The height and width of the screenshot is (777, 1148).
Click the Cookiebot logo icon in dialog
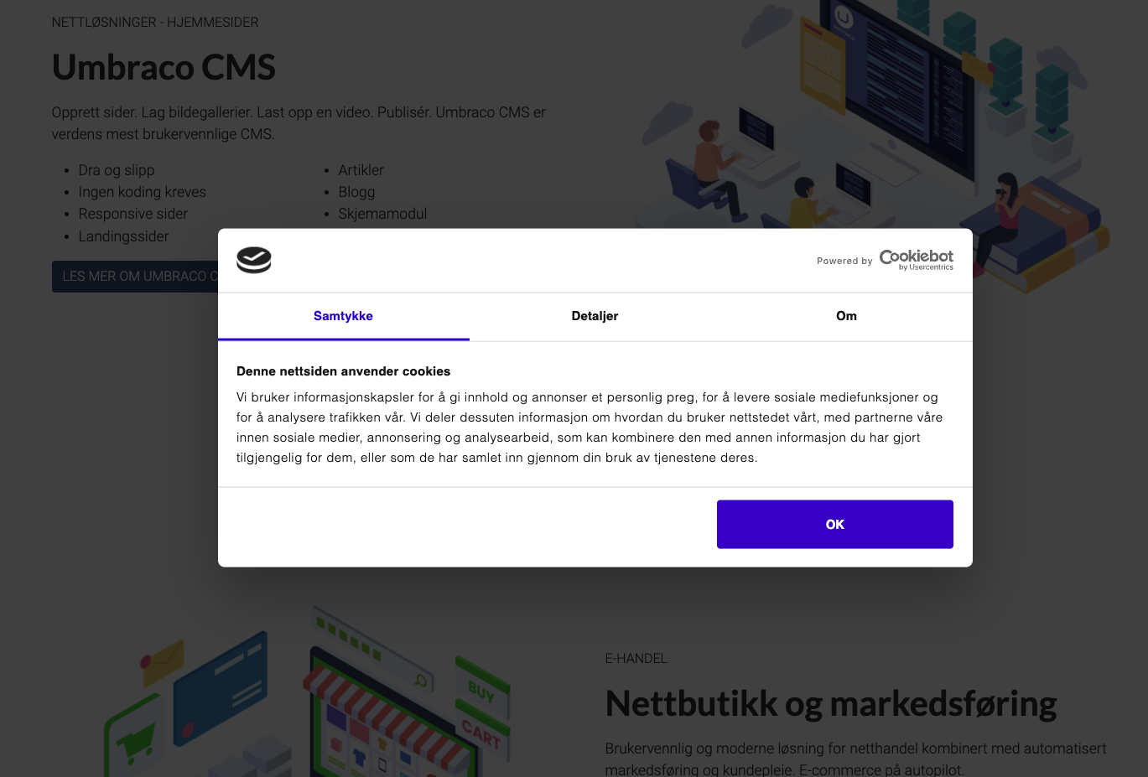[253, 260]
